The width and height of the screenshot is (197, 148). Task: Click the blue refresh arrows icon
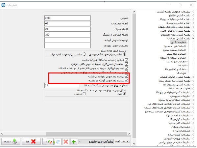point(58,142)
